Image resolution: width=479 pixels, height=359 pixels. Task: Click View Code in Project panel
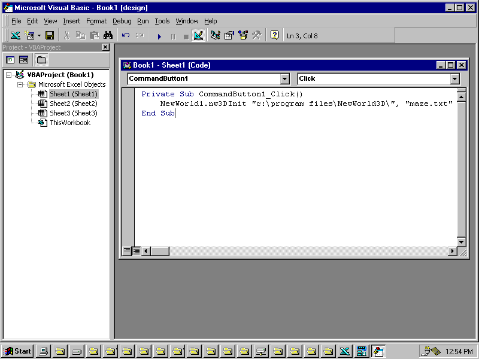pyautogui.click(x=10, y=60)
